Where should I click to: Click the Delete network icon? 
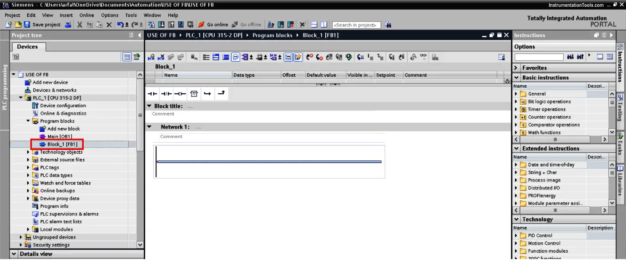(161, 57)
